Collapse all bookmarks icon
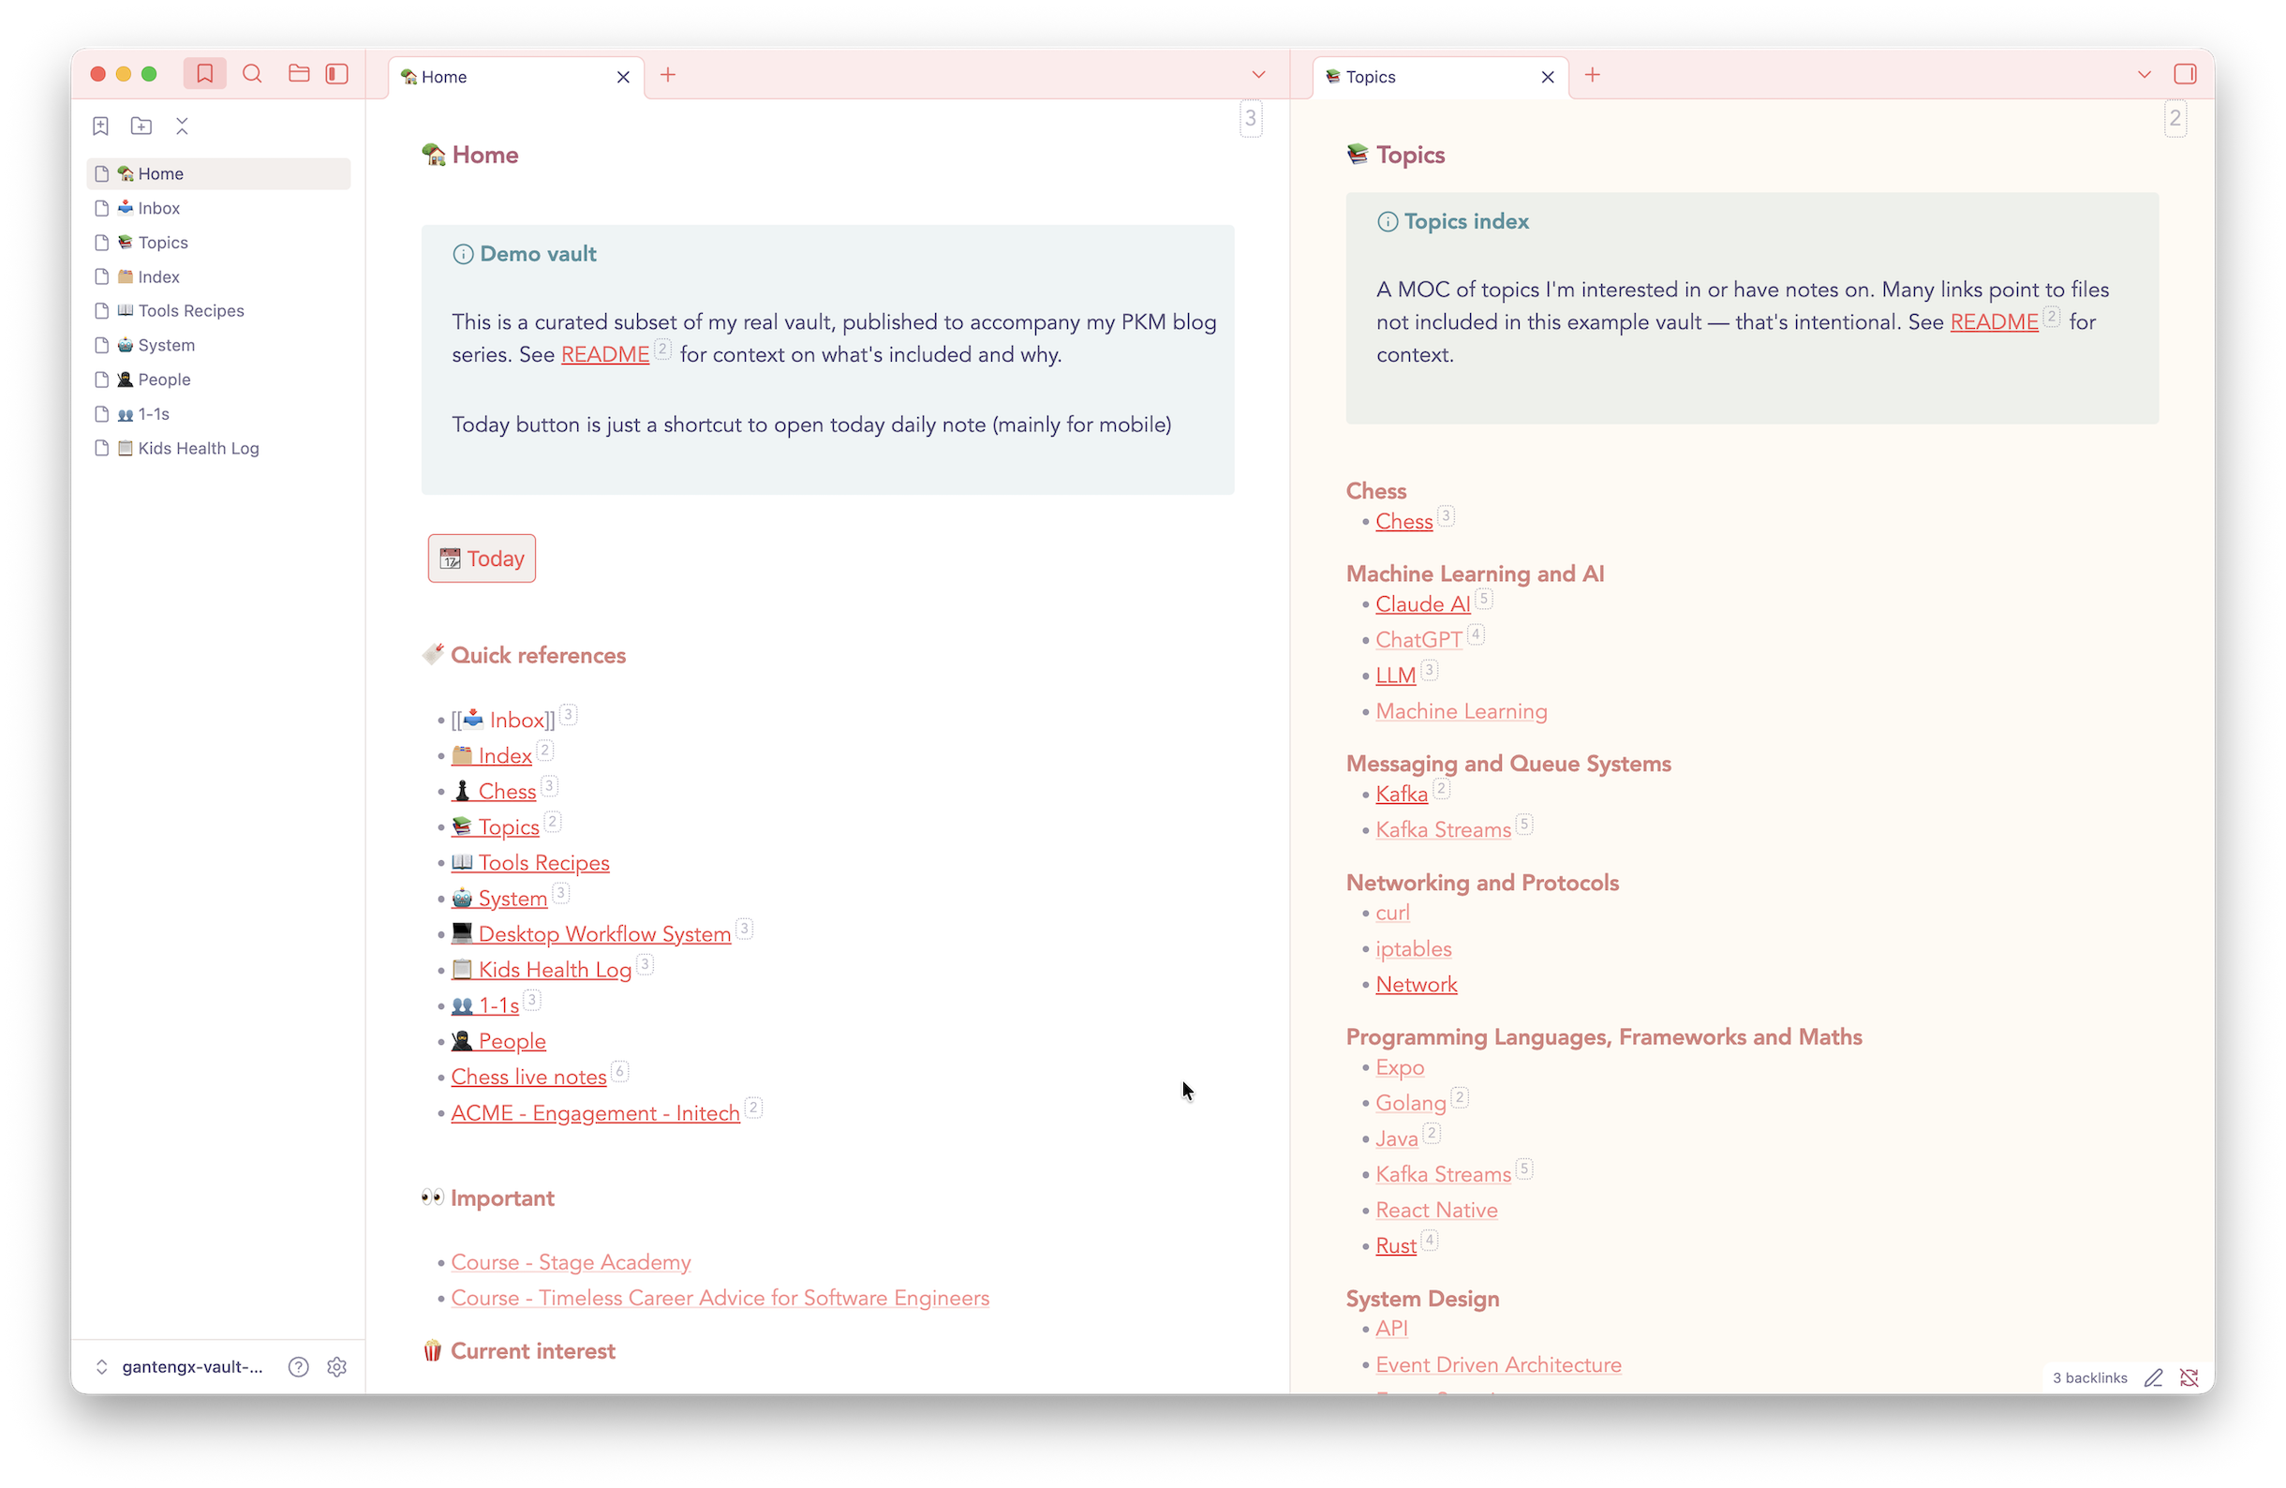Screen dimensions: 2286x1488 [183, 126]
